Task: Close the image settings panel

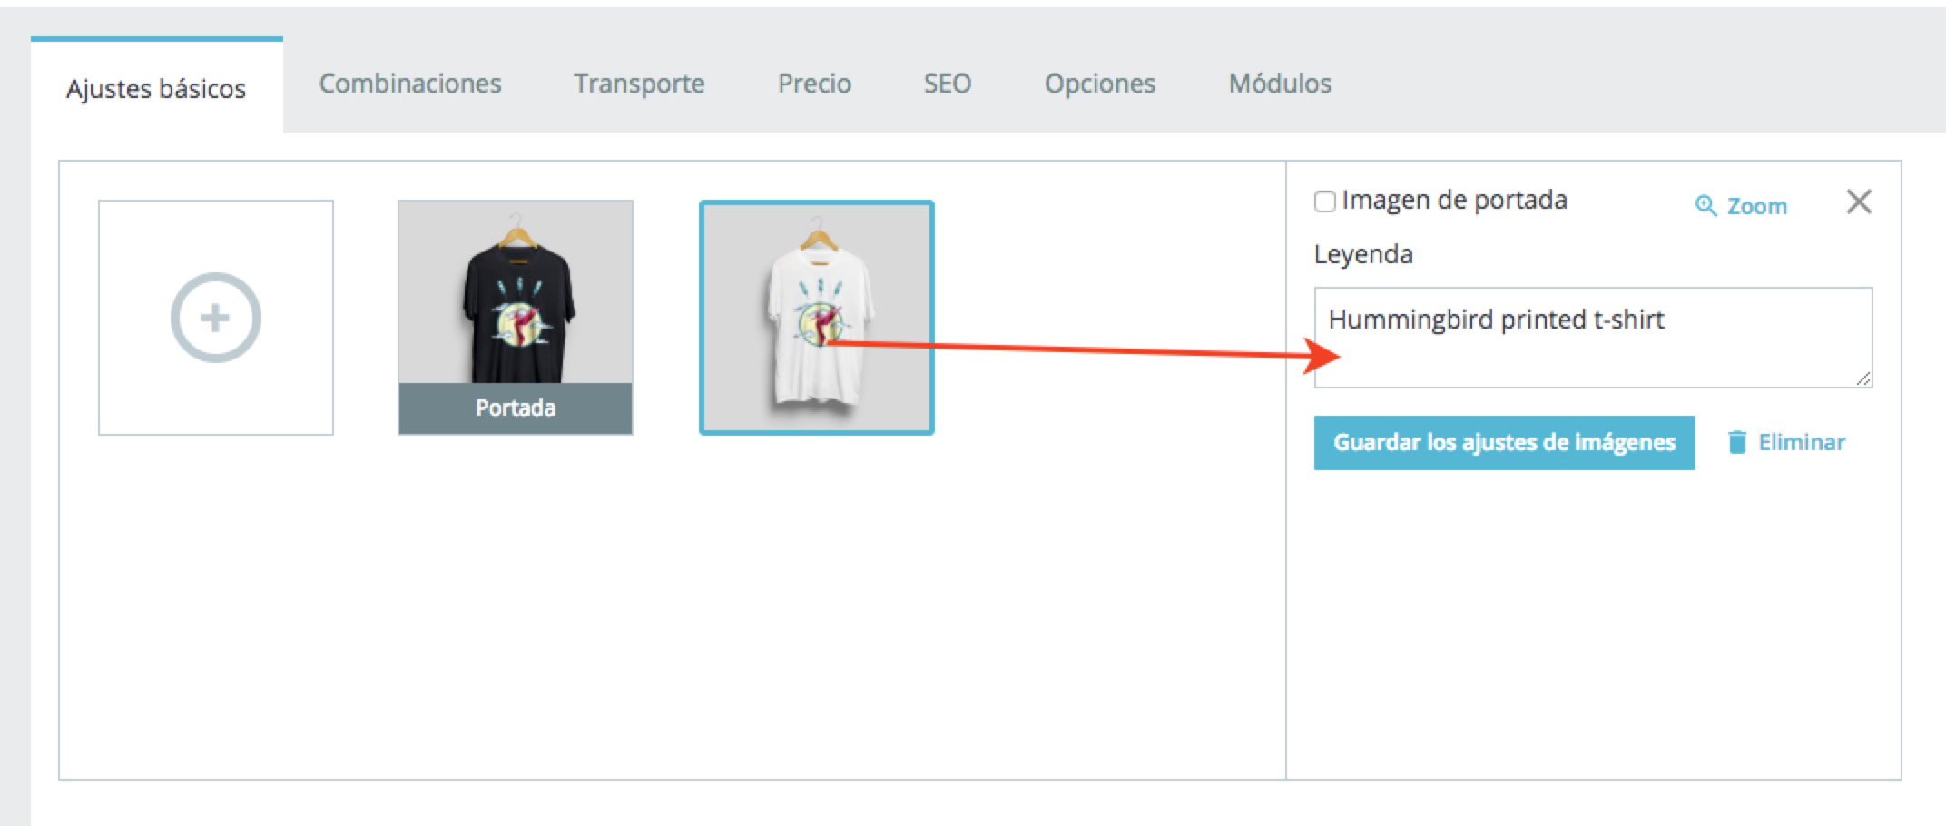Action: pyautogui.click(x=1859, y=202)
